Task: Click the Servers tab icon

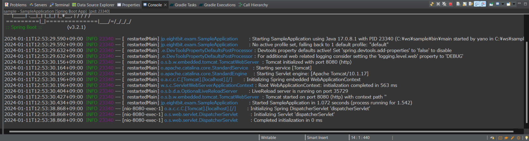Action: point(31,5)
